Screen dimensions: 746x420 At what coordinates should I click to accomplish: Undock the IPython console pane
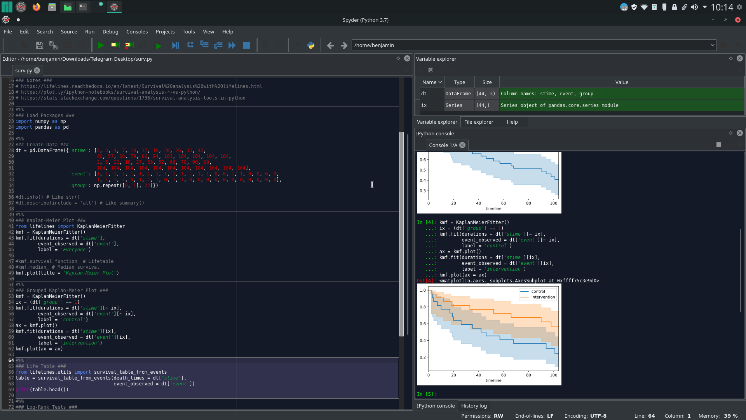(x=731, y=133)
